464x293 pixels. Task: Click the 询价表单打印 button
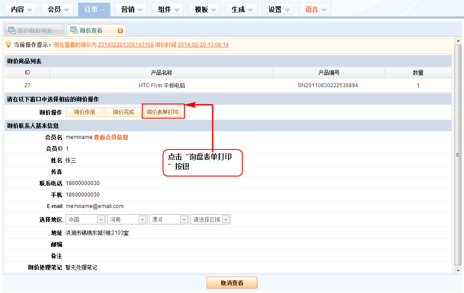tap(163, 112)
